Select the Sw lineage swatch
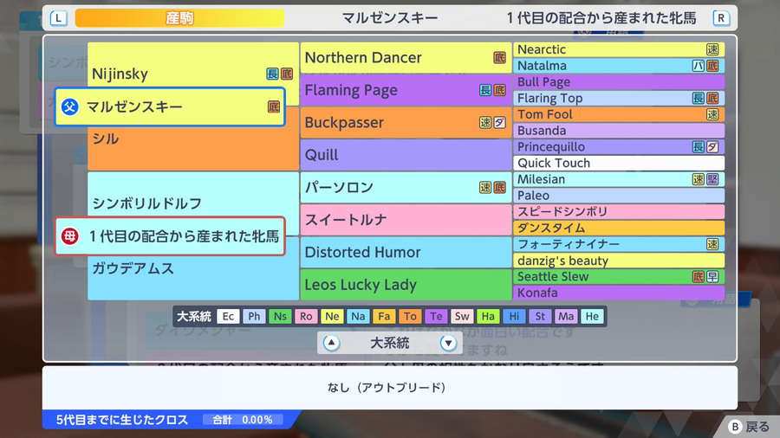 (x=462, y=316)
